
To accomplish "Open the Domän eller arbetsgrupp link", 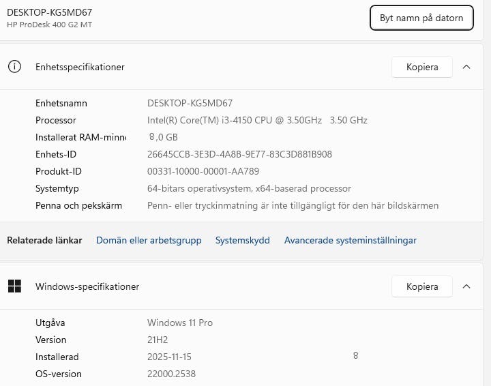I will coord(149,240).
